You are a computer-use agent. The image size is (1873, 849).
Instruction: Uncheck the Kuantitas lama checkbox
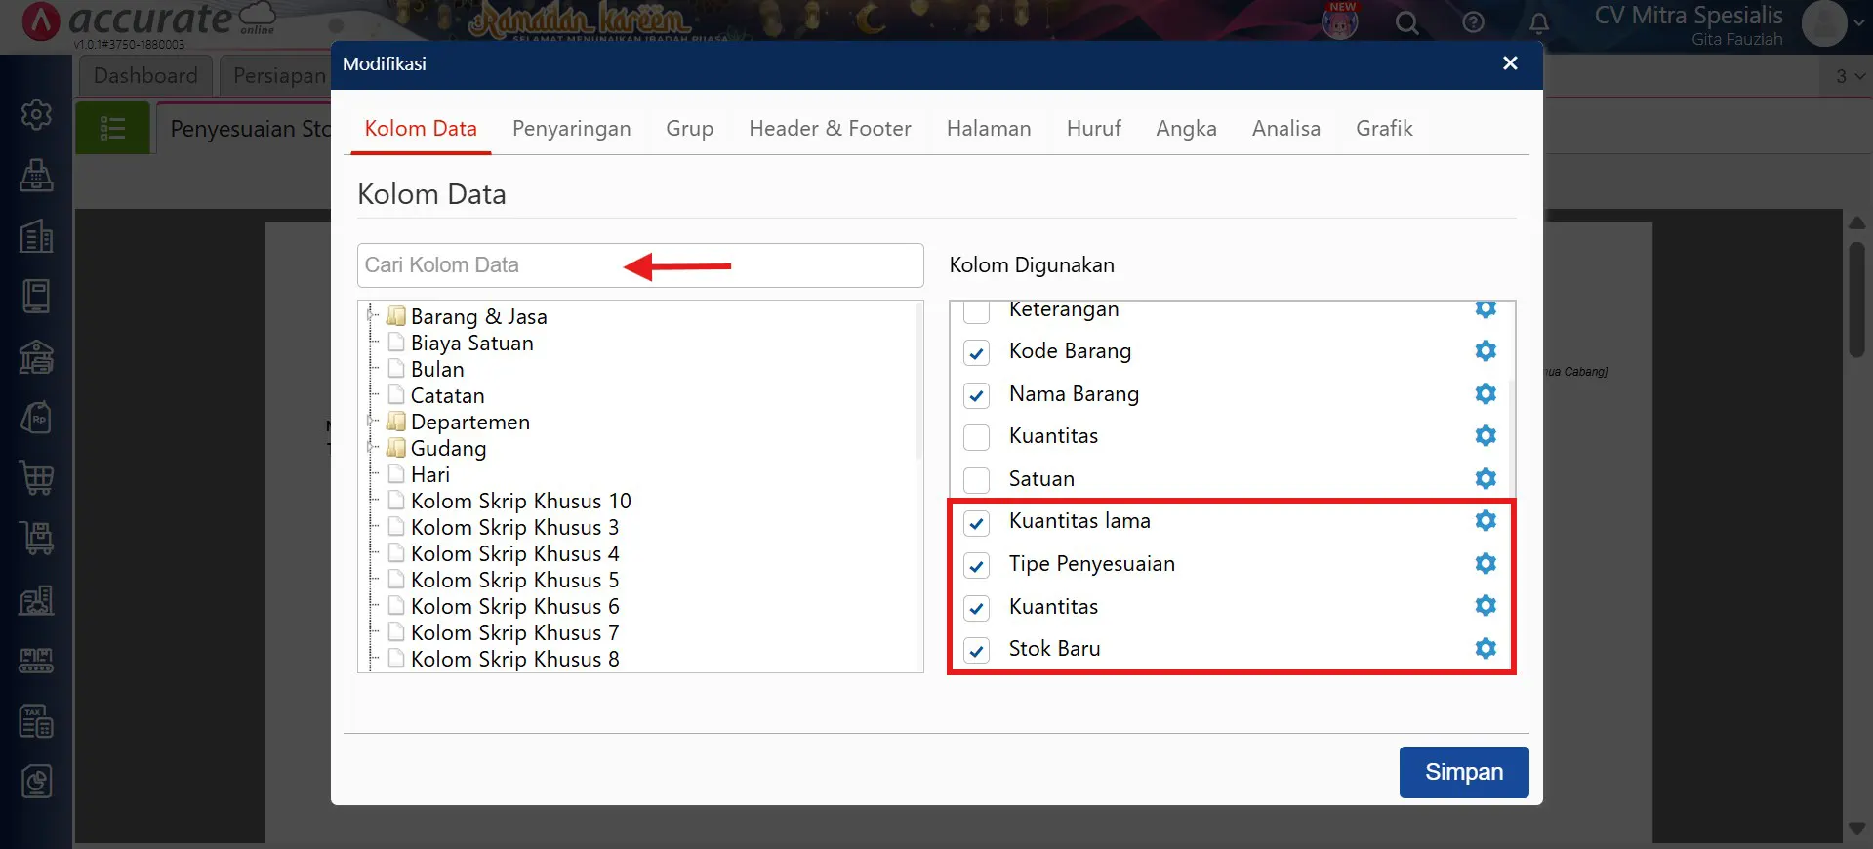pyautogui.click(x=976, y=523)
